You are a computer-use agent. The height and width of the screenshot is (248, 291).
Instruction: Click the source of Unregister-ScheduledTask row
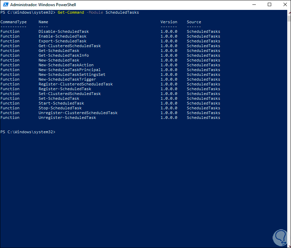[204, 118]
